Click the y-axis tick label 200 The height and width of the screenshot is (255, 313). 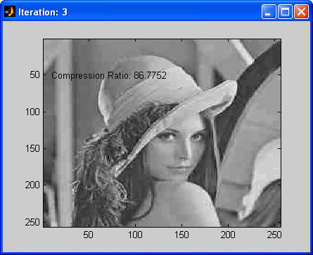pos(32,185)
